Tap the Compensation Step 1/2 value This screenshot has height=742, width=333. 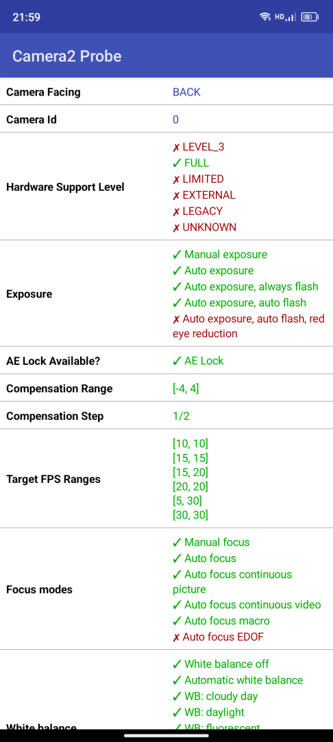pos(182,416)
